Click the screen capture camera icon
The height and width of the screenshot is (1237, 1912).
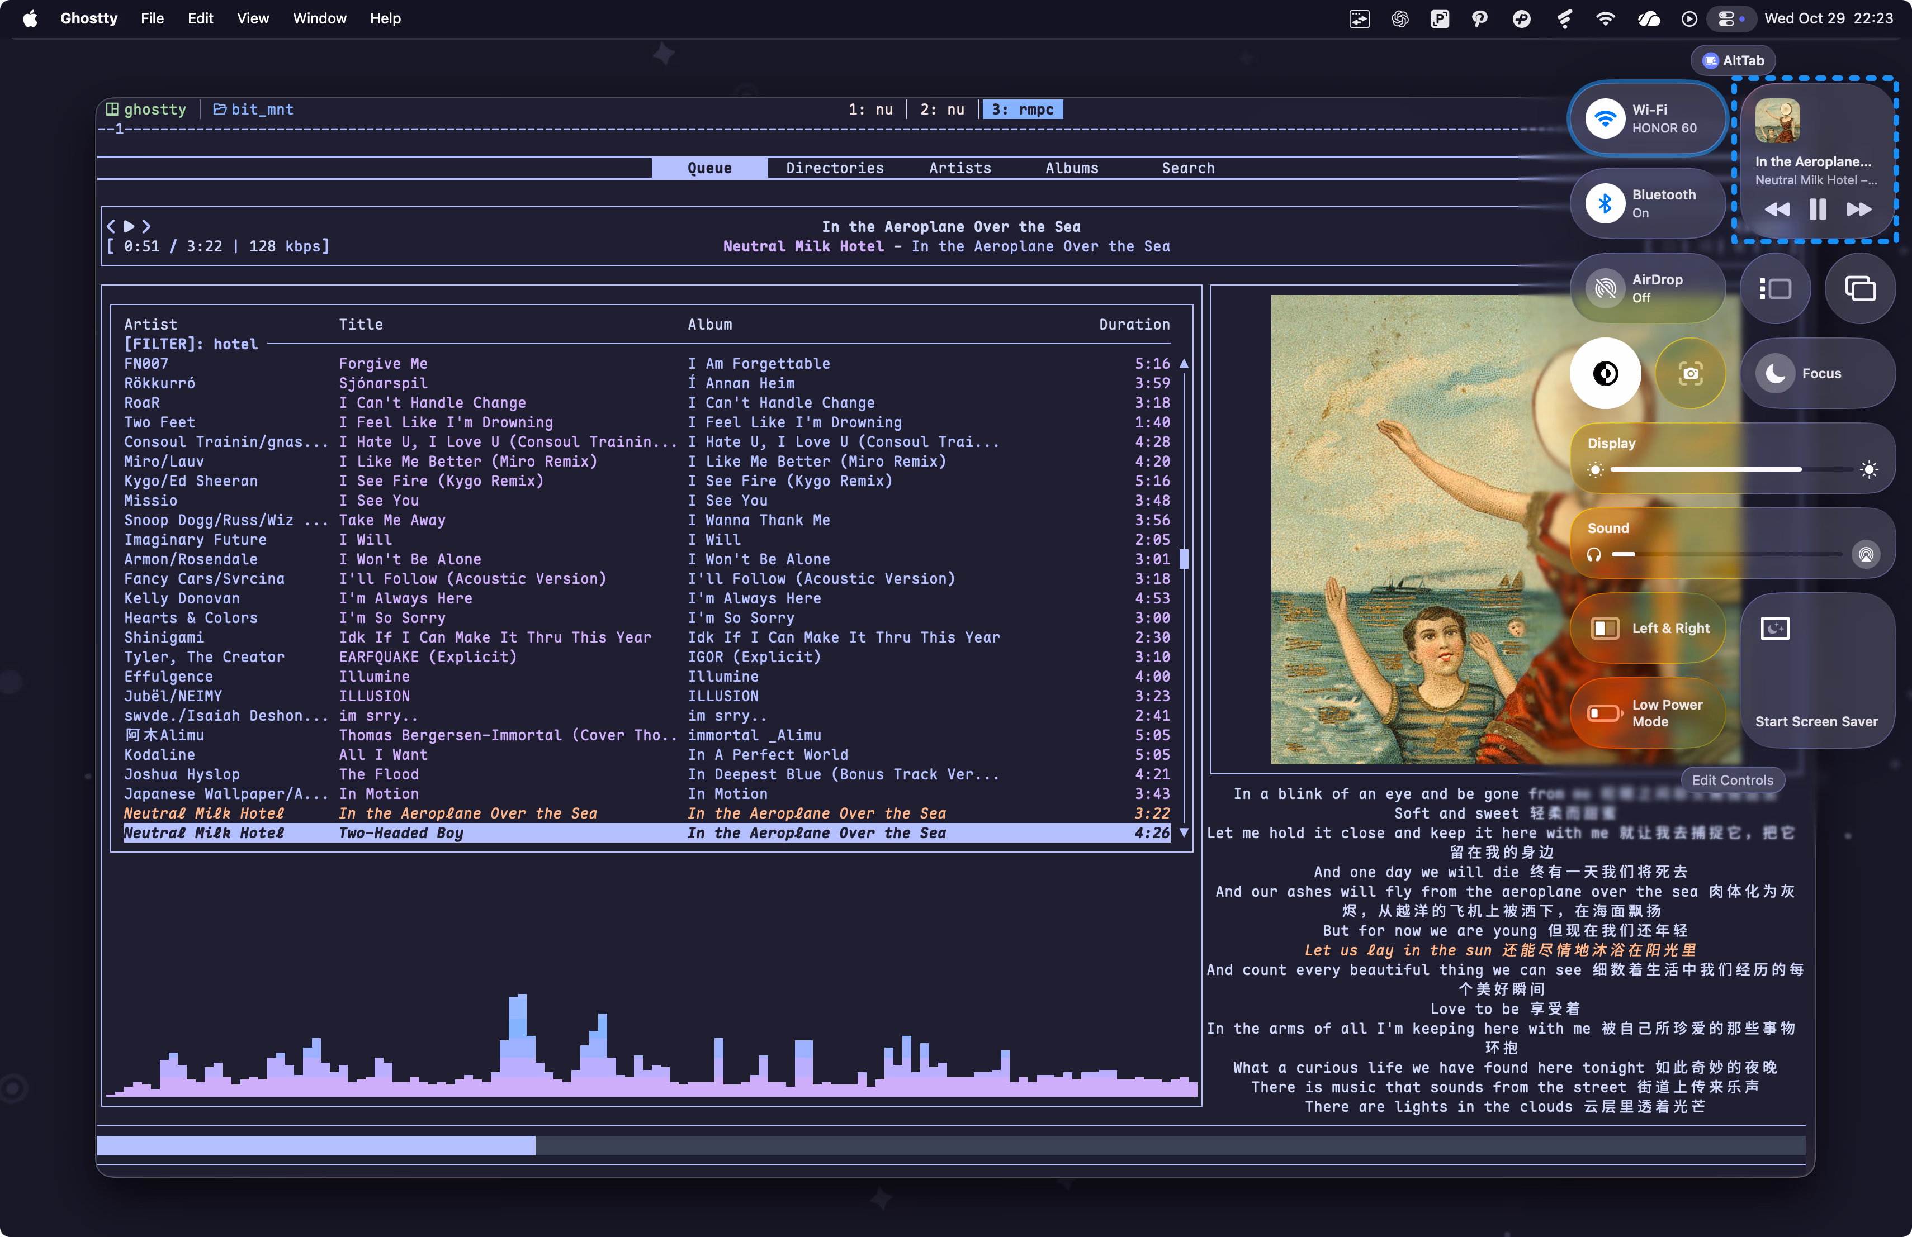coord(1690,373)
